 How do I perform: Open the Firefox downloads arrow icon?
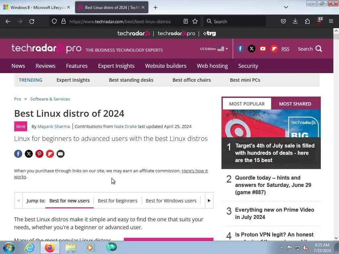295,21
